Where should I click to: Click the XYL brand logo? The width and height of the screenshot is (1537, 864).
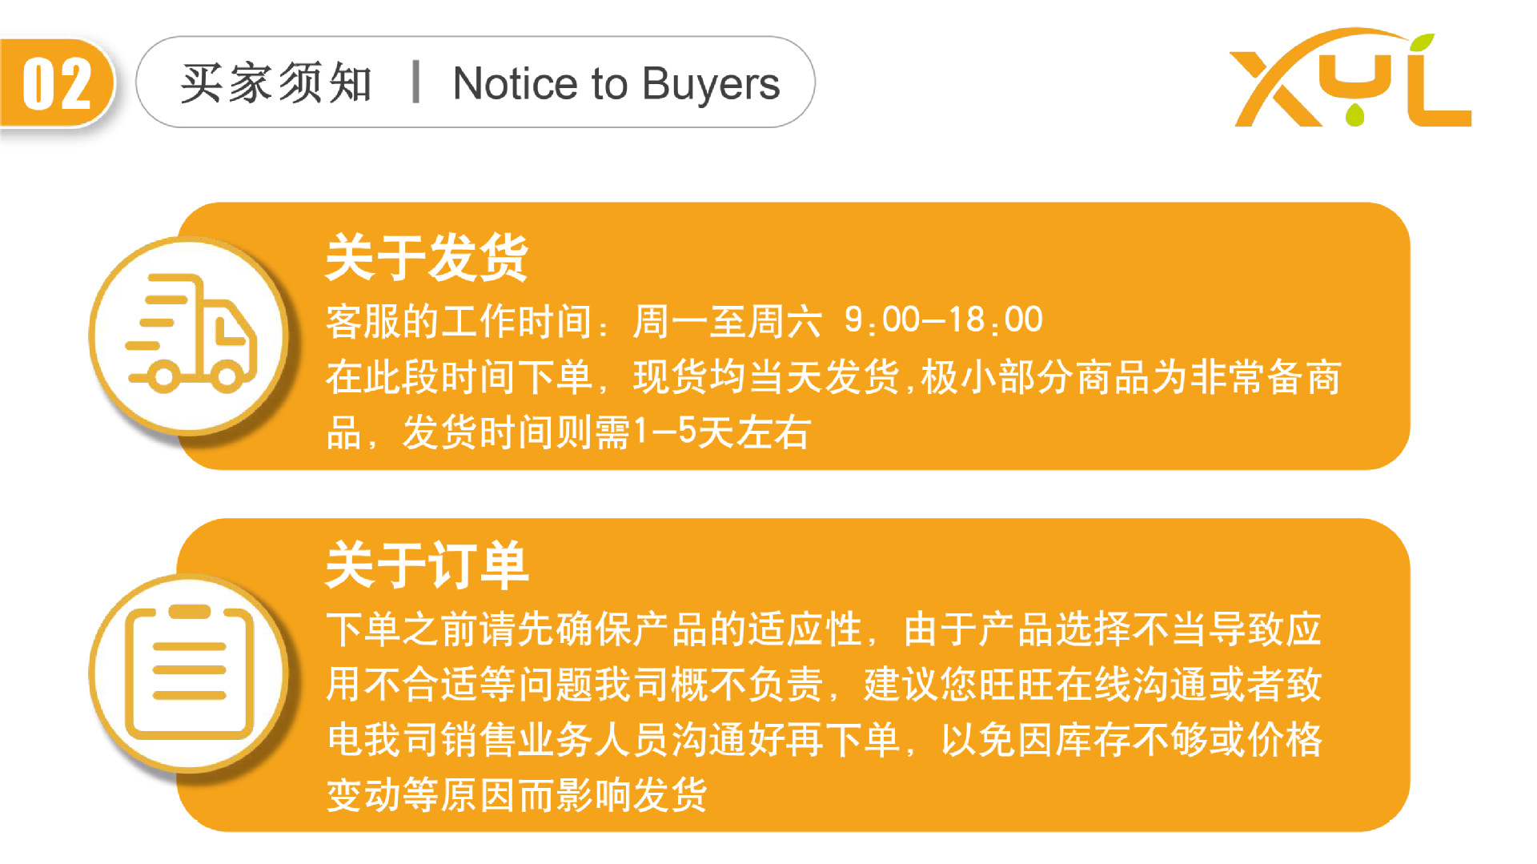(1350, 79)
